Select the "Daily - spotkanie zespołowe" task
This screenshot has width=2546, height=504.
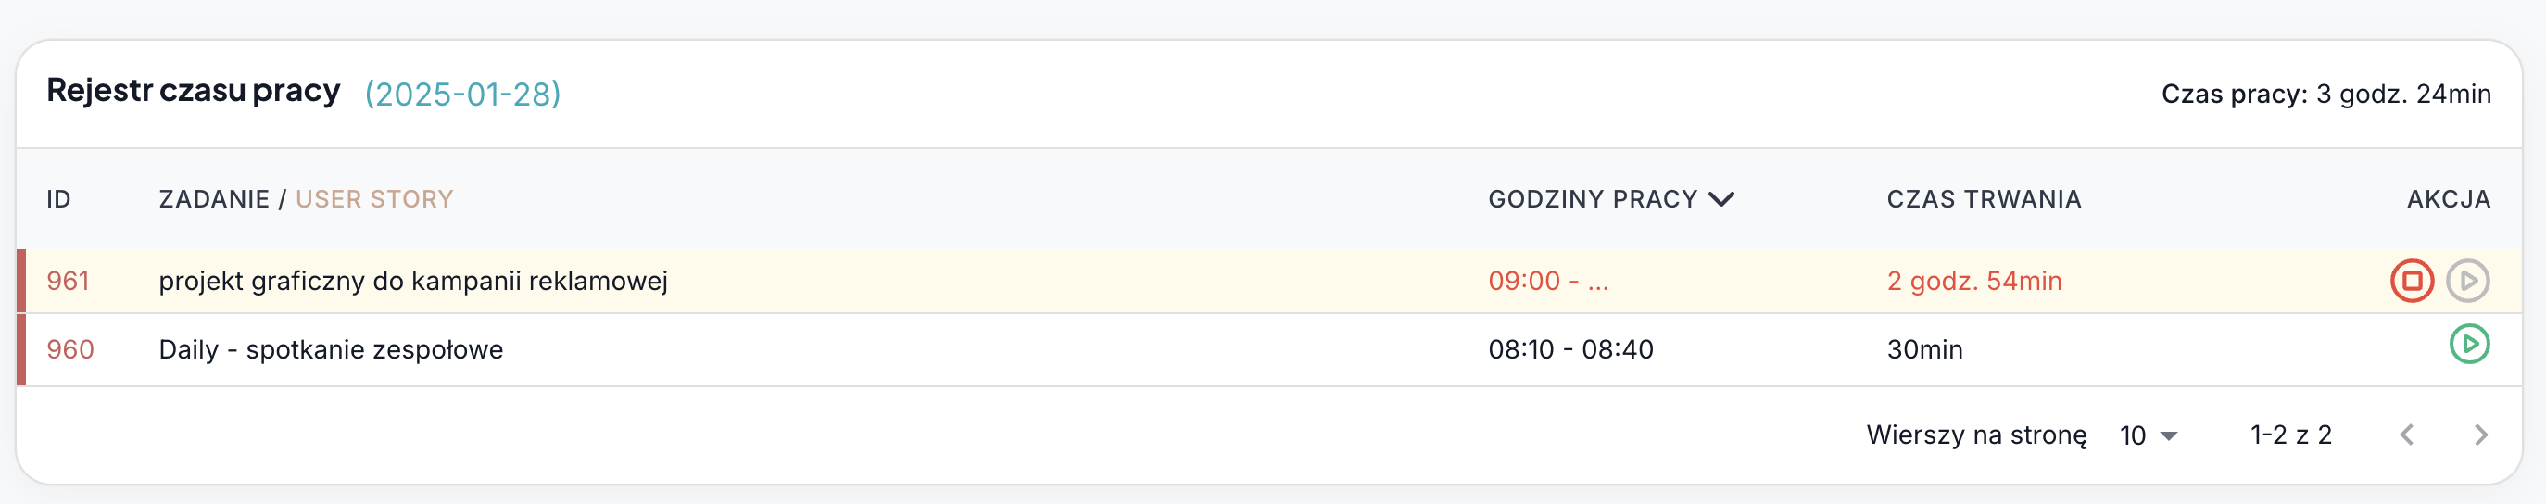pos(331,350)
